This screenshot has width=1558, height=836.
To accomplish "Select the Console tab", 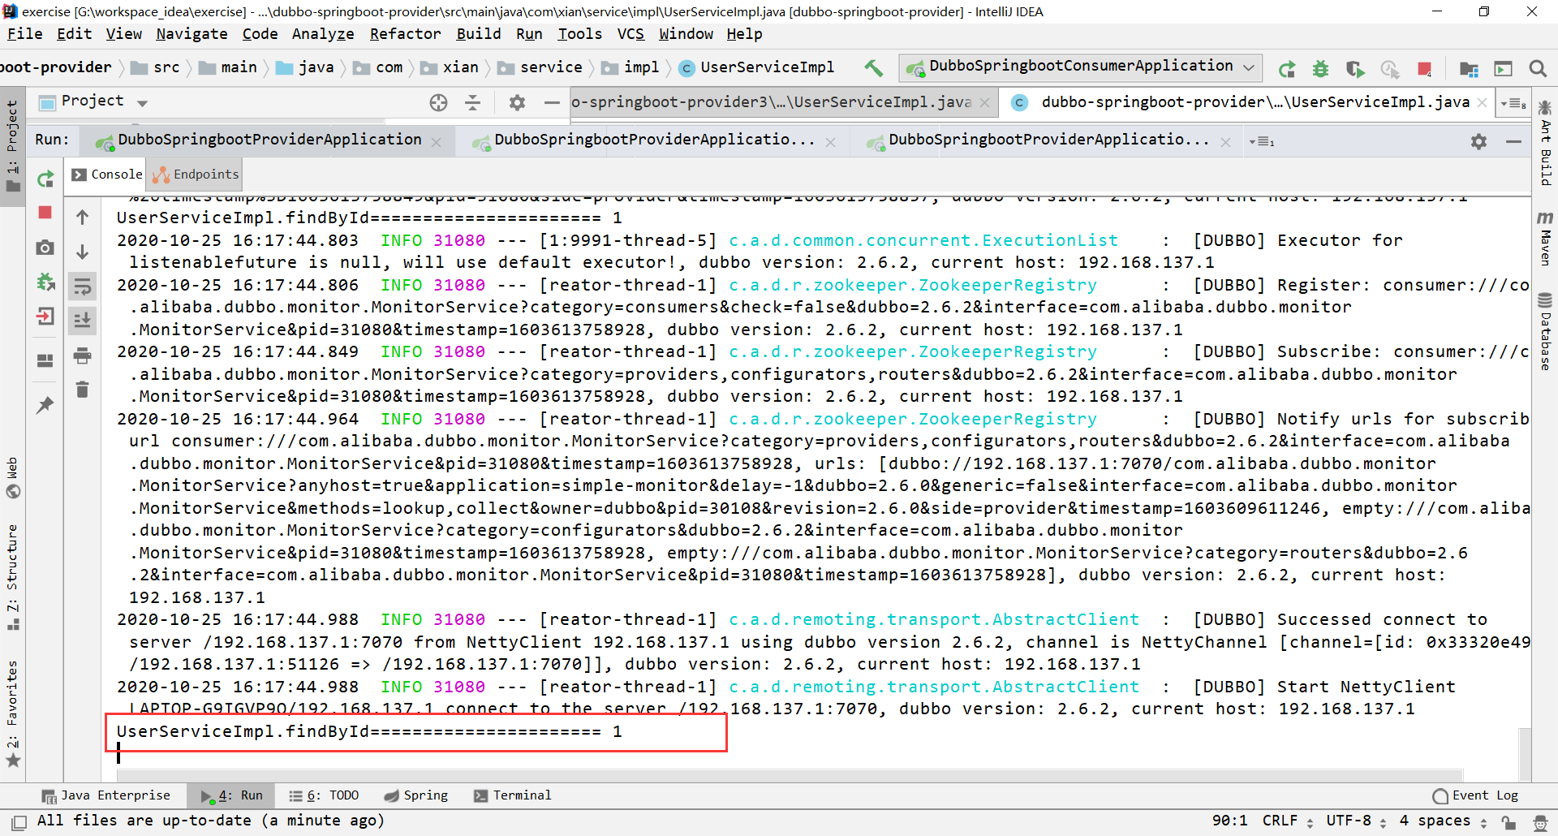I will pyautogui.click(x=106, y=175).
